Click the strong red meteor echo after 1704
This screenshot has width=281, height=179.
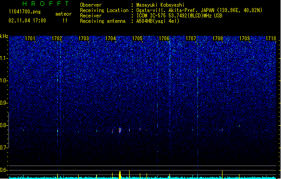point(120,130)
